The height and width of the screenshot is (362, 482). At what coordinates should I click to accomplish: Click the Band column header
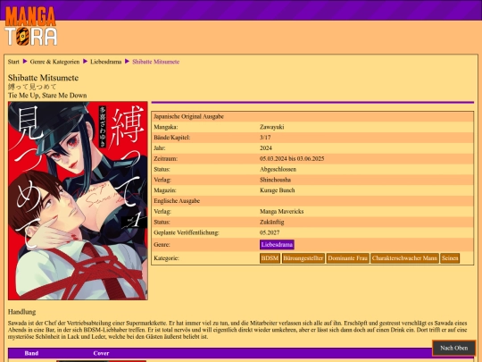(x=31, y=353)
